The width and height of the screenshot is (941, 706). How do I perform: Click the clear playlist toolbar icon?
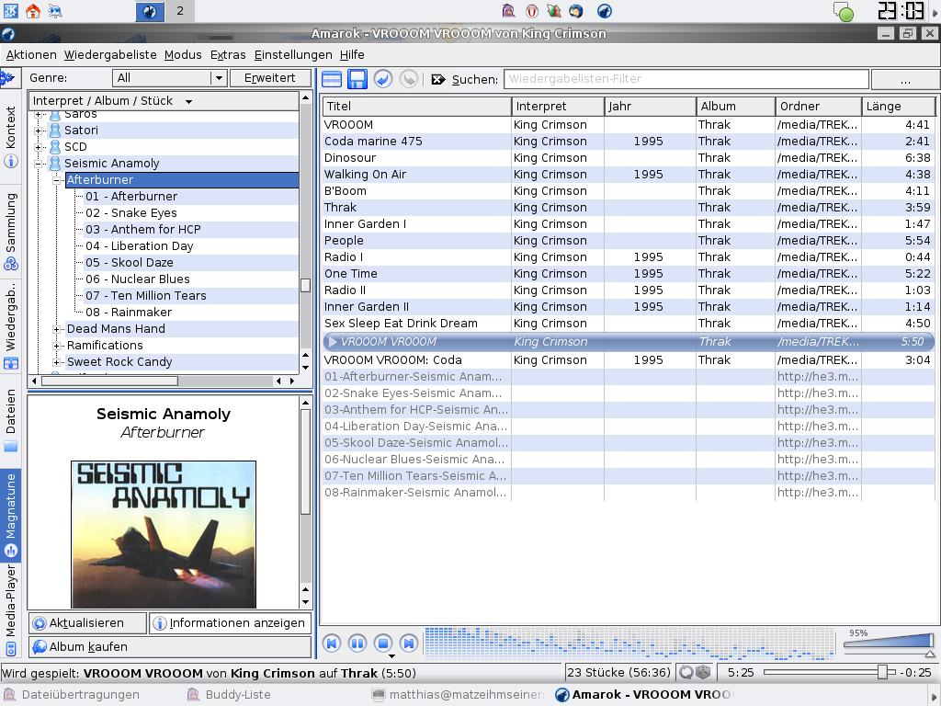point(331,79)
